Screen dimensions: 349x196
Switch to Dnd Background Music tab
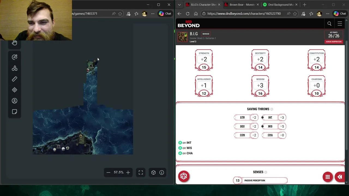pos(280,5)
